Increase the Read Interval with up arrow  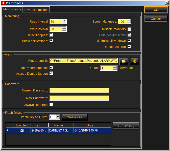(x=64, y=21)
